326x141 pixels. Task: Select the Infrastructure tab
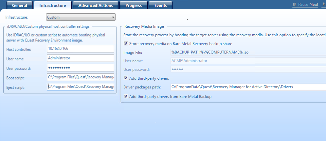coord(52,5)
